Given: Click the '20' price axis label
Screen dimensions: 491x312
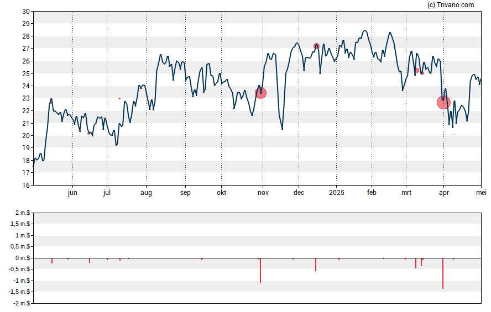Looking at the screenshot, I should 26,136.
